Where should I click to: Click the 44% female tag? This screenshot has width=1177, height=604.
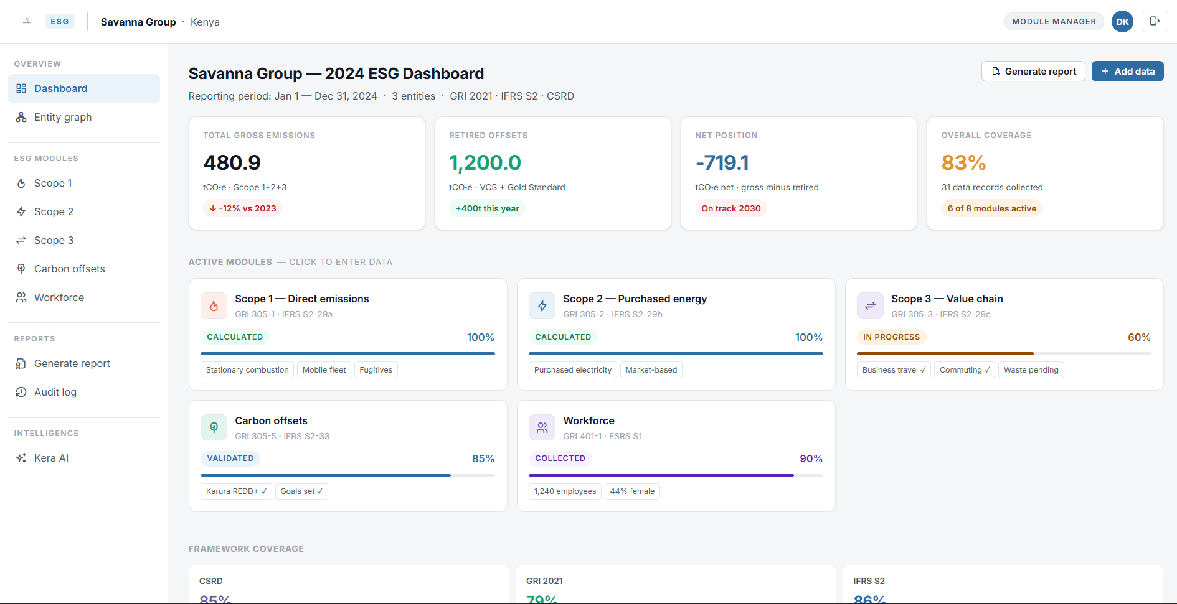pyautogui.click(x=632, y=491)
